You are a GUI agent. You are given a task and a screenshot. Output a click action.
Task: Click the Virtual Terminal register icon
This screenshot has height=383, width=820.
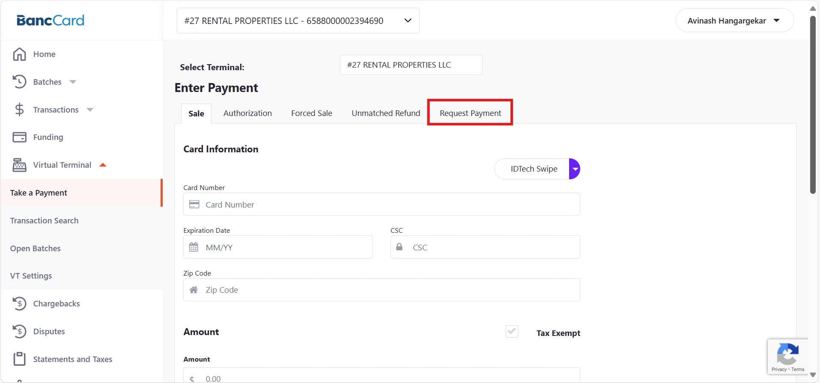point(19,165)
